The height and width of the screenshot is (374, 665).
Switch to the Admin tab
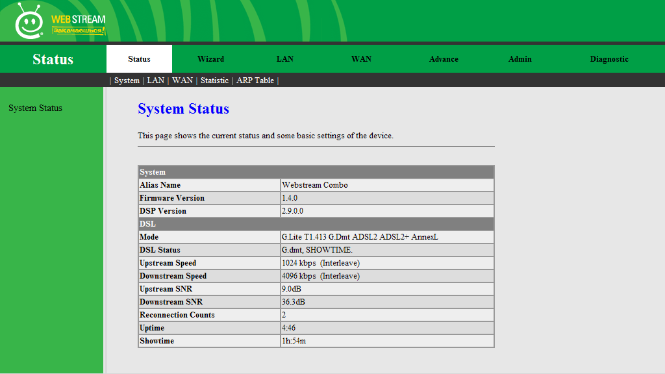520,59
